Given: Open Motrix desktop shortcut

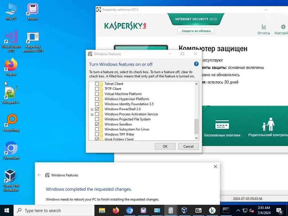Looking at the screenshot, I should pos(33,11).
